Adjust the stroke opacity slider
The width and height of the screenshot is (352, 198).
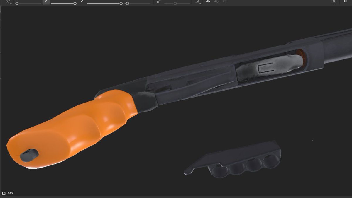point(105,4)
